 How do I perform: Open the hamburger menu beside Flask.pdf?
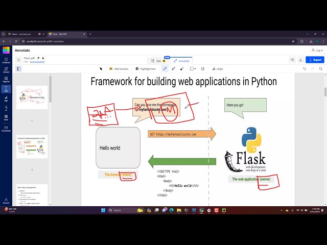click(18, 60)
